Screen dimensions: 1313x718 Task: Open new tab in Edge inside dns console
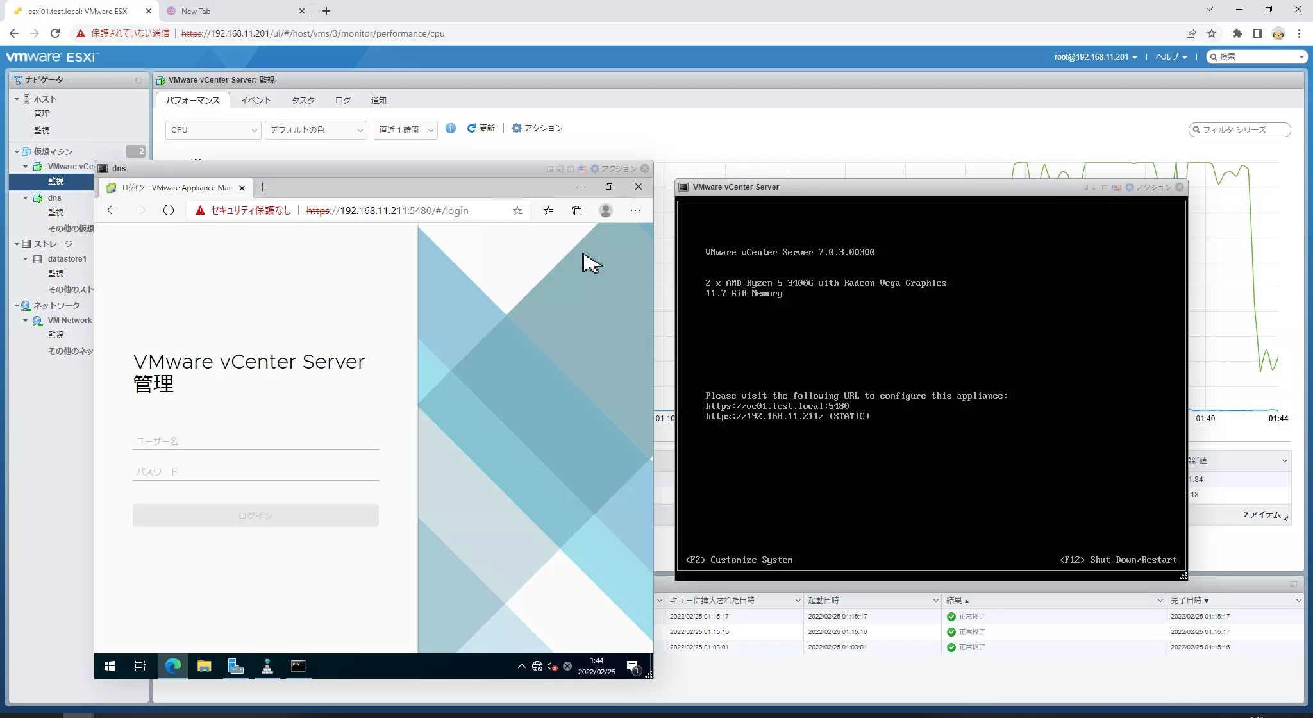click(262, 187)
